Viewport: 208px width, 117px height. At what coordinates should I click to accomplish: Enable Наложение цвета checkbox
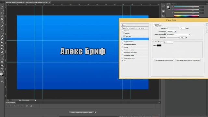coord(123,50)
